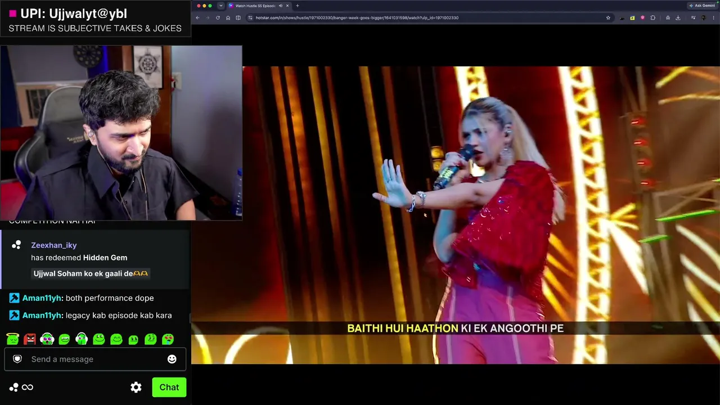Click the redeemed message 'Ujjwal Soham ko ek gaali de'
This screenshot has width=720, height=405.
(91, 273)
